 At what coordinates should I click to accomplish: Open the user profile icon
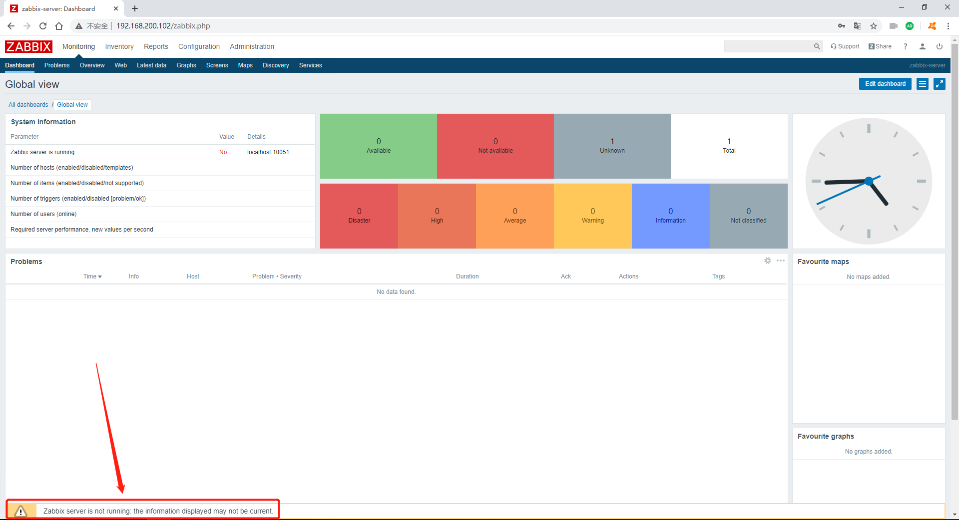923,46
